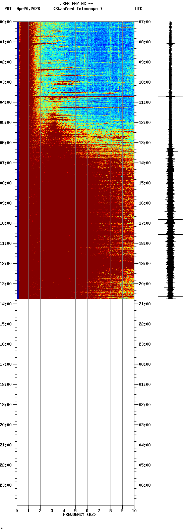The image size is (185, 532).
Task: Click the 15:00 PDT time label
Action: point(6,324)
